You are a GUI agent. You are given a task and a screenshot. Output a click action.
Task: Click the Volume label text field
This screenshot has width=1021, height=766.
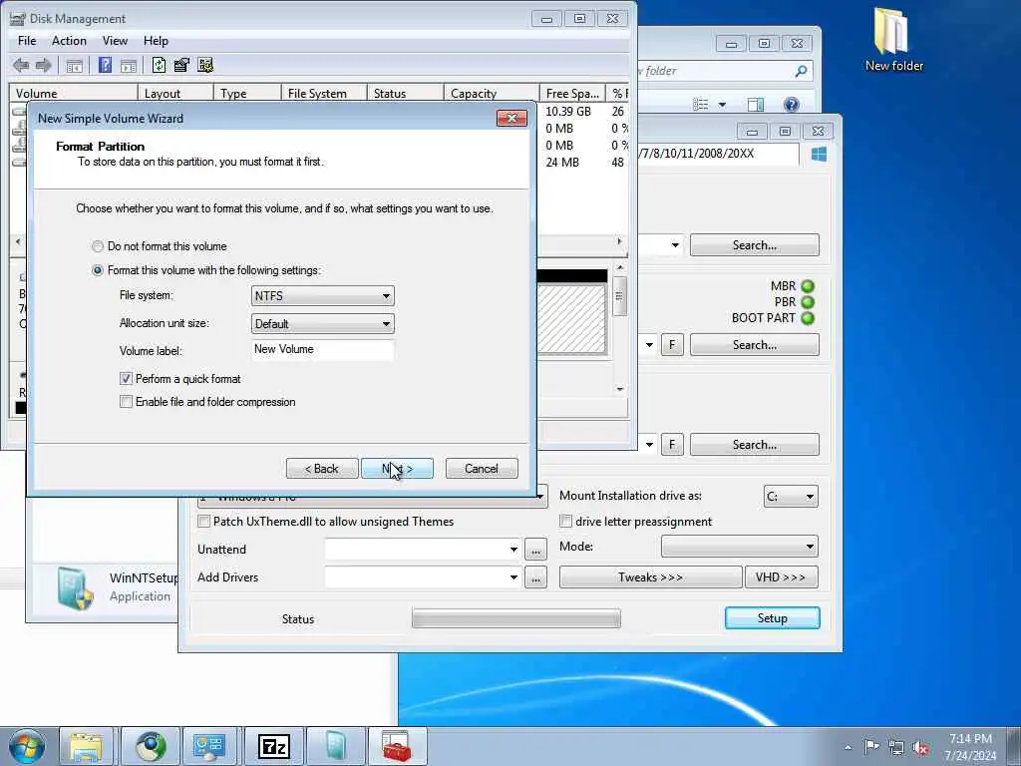[x=322, y=350]
